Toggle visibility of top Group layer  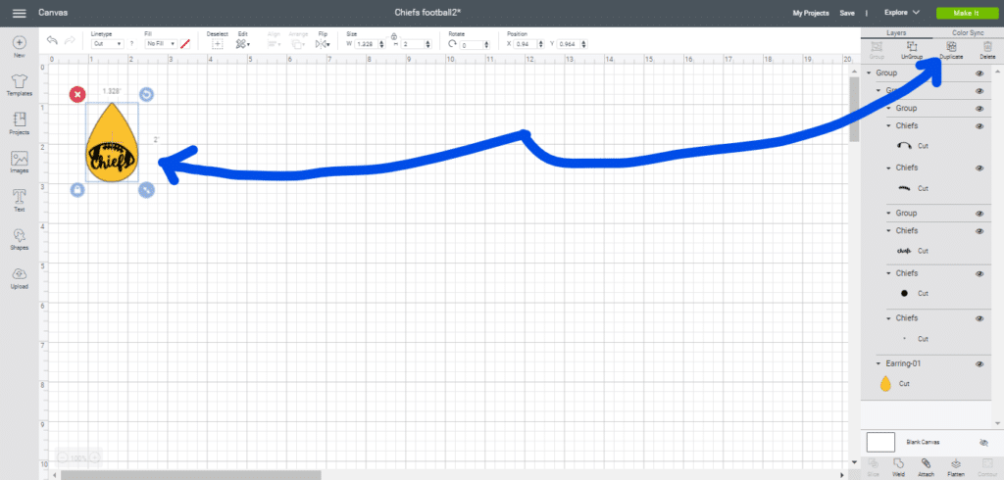coord(979,73)
